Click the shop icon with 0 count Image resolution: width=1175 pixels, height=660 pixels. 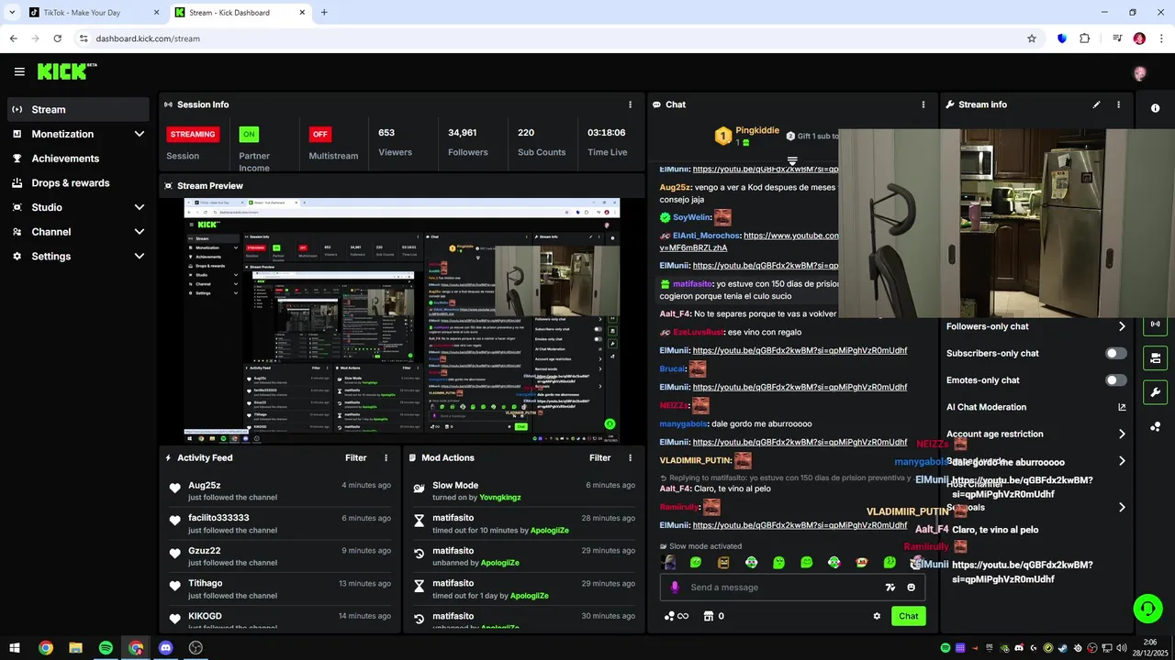[x=713, y=616]
